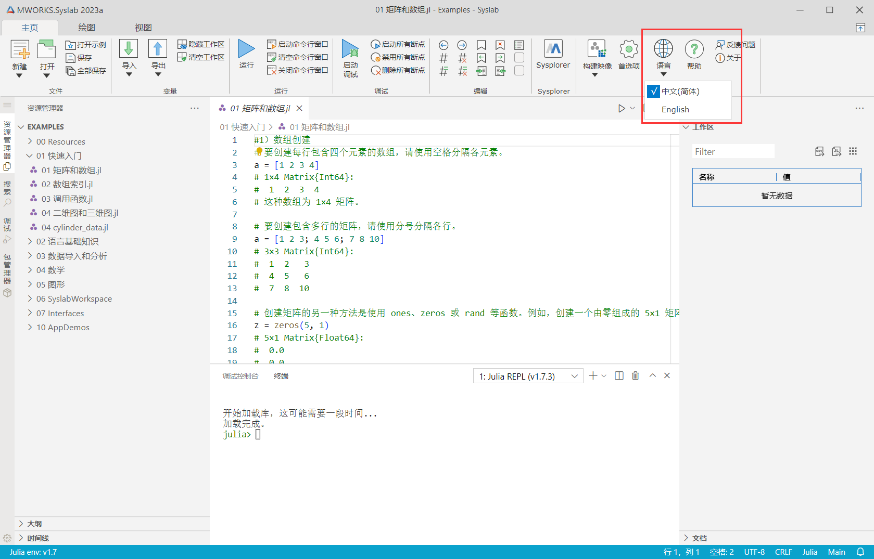The width and height of the screenshot is (874, 559).
Task: Expand the 大纲 outline section
Action: [x=34, y=524]
